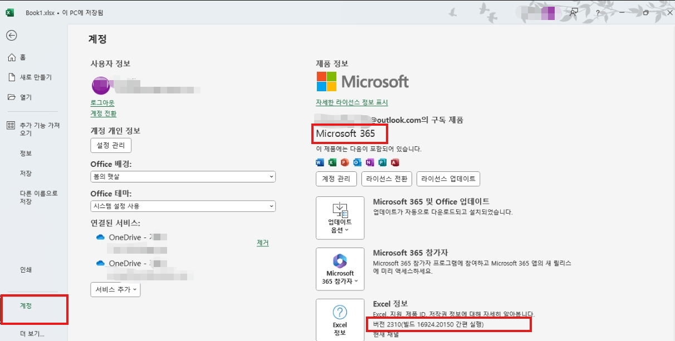Screen dimensions: 675x341
Task: Open 더 보기... at sidebar bottom
Action: point(32,334)
